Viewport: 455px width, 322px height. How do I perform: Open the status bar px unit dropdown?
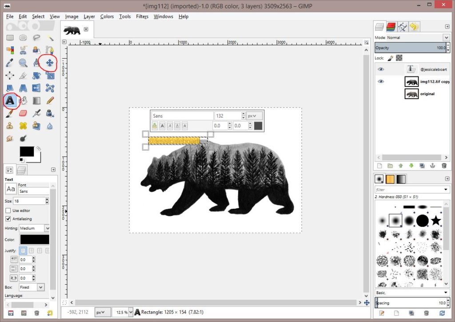(103, 312)
